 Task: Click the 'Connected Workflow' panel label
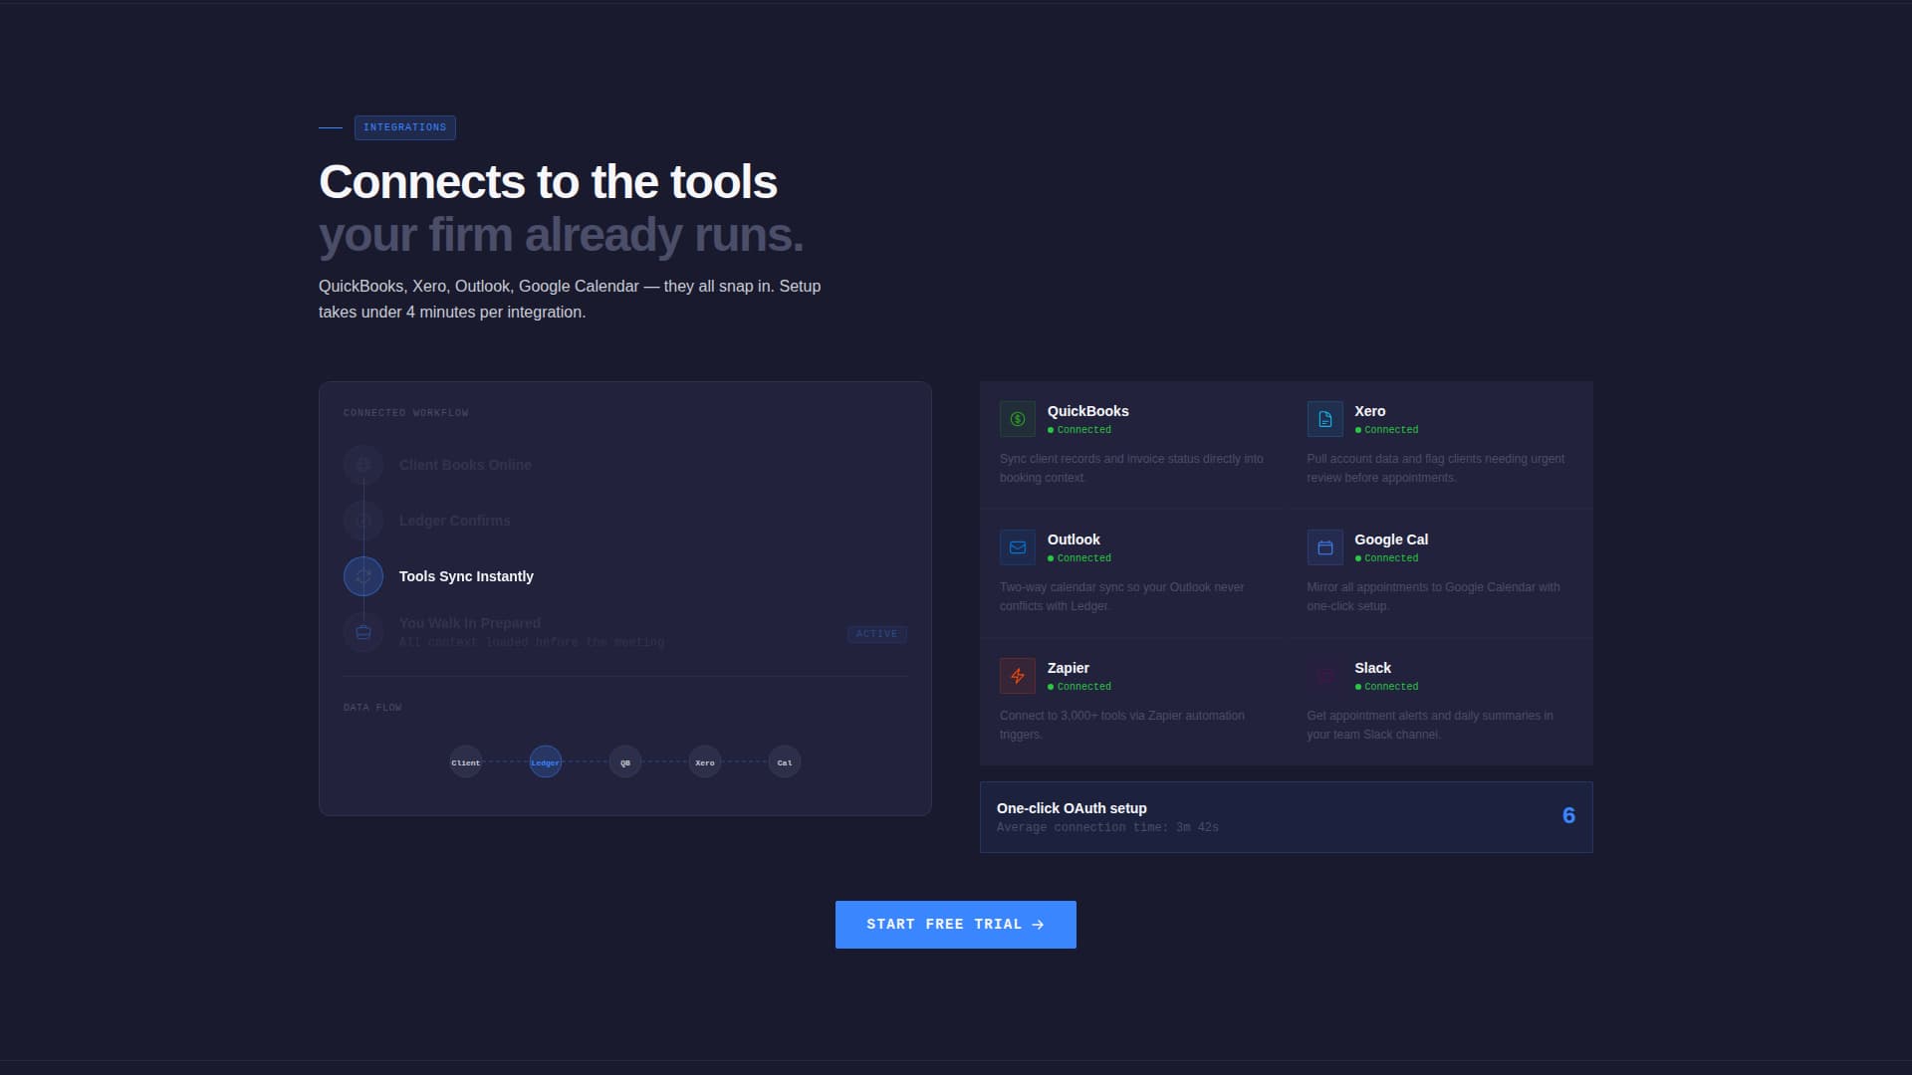click(405, 413)
